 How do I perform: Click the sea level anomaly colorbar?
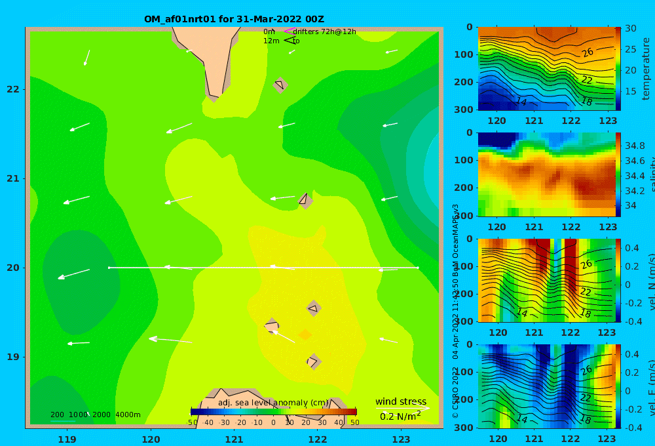point(274,411)
